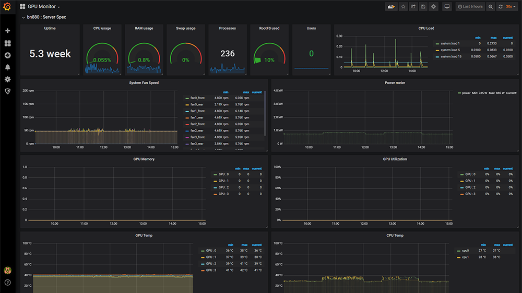Click the Save dashboard disk icon
The image size is (522, 293).
(x=423, y=7)
